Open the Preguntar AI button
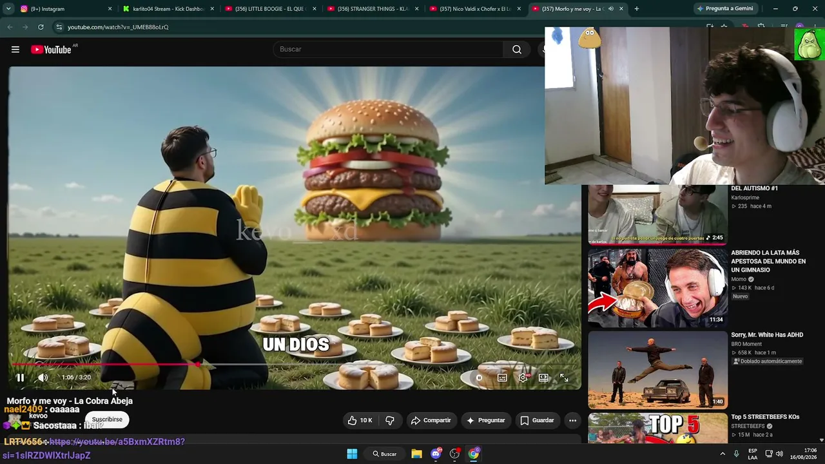The width and height of the screenshot is (825, 464). [x=485, y=420]
